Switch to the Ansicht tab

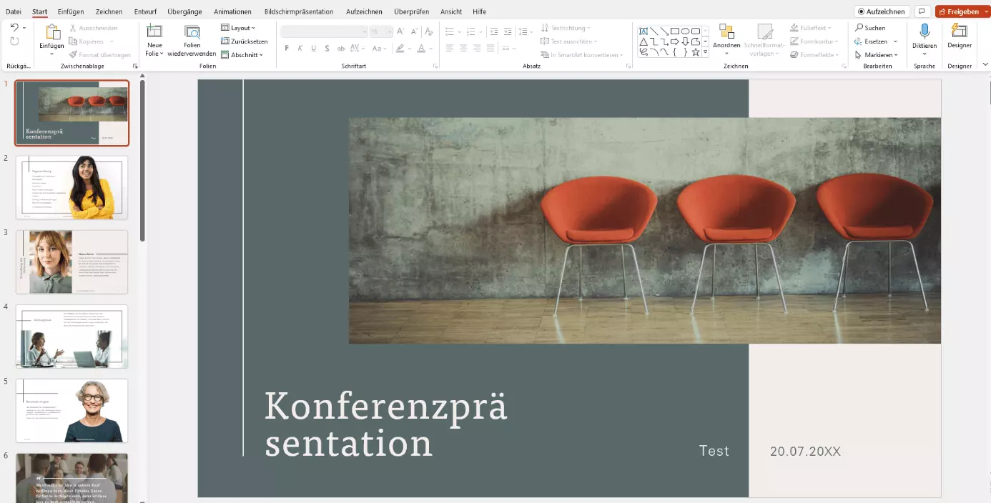pyautogui.click(x=451, y=11)
